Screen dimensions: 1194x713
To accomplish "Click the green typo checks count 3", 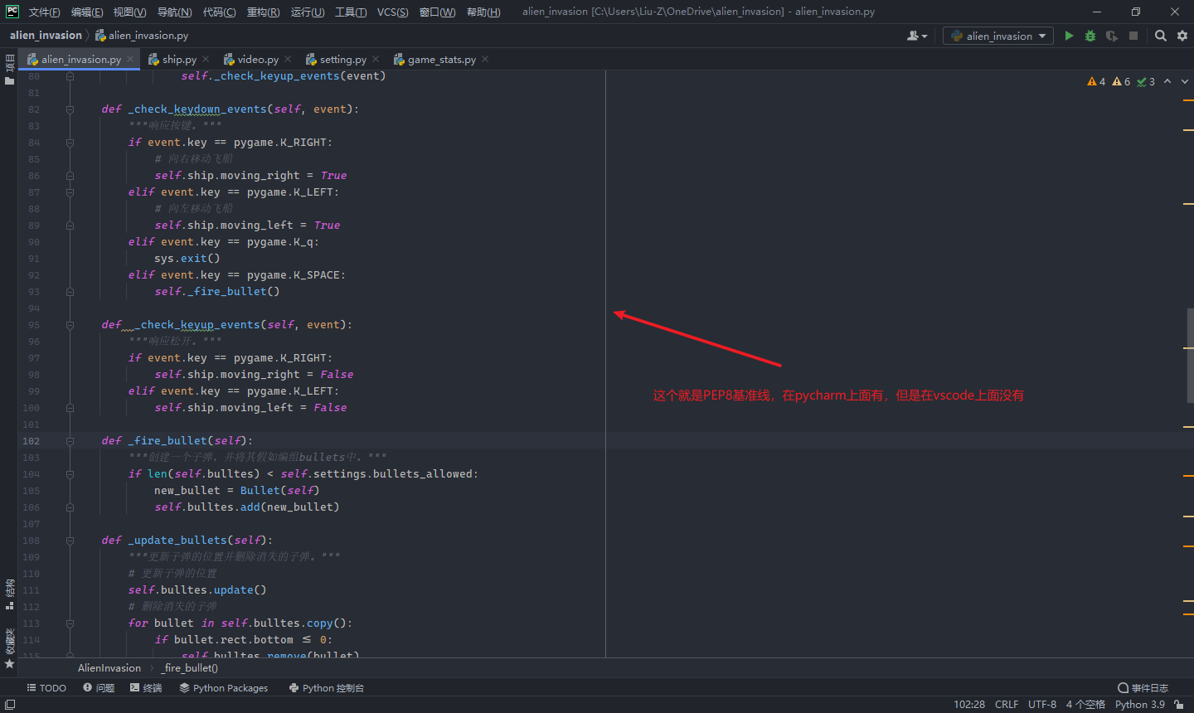I will tap(1146, 81).
